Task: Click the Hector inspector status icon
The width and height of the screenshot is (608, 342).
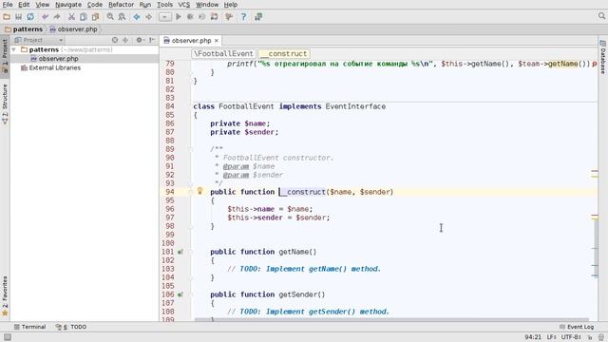Action: [600, 337]
